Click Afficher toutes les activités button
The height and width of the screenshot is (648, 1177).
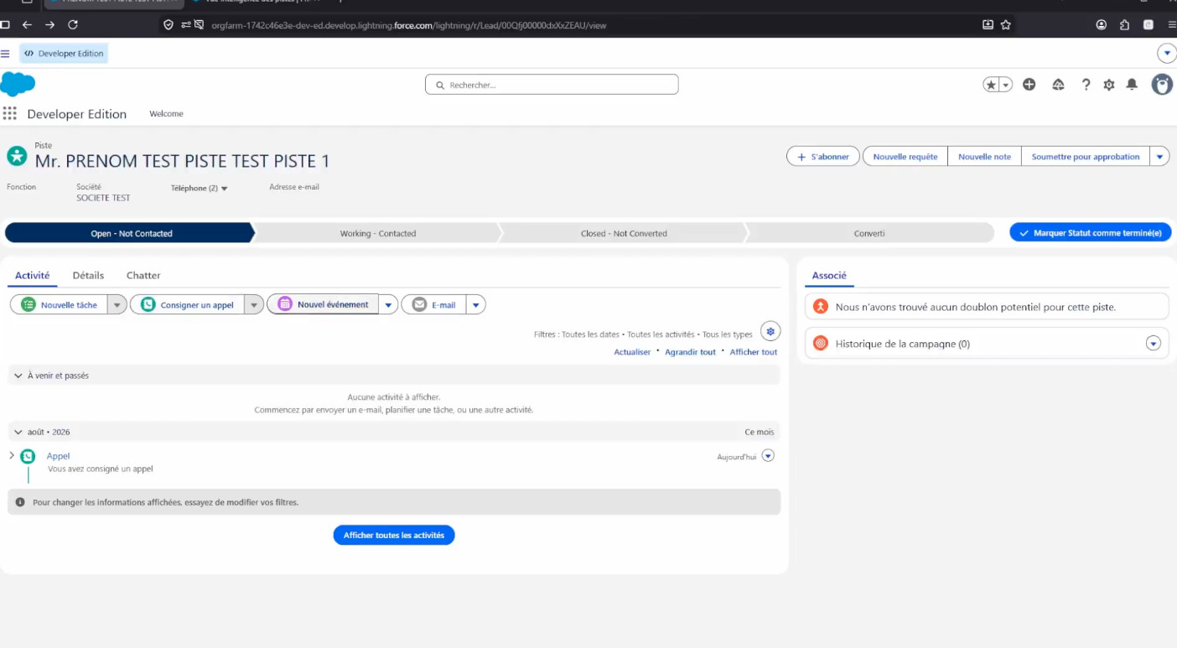[x=394, y=535]
